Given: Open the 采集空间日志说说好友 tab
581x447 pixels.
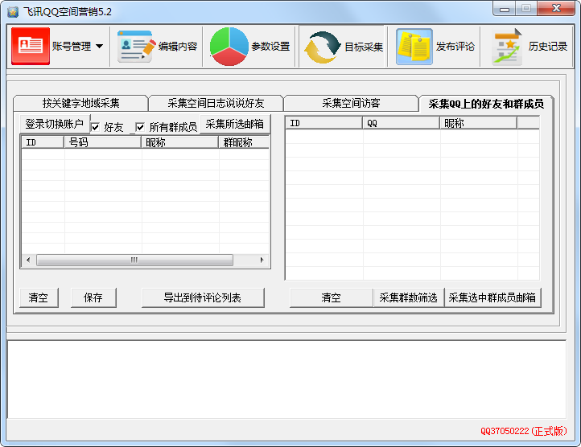Looking at the screenshot, I should (216, 103).
